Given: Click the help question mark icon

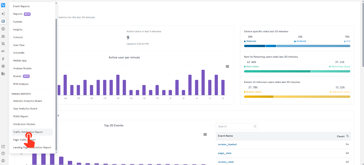Looking at the screenshot, I should point(3,153).
